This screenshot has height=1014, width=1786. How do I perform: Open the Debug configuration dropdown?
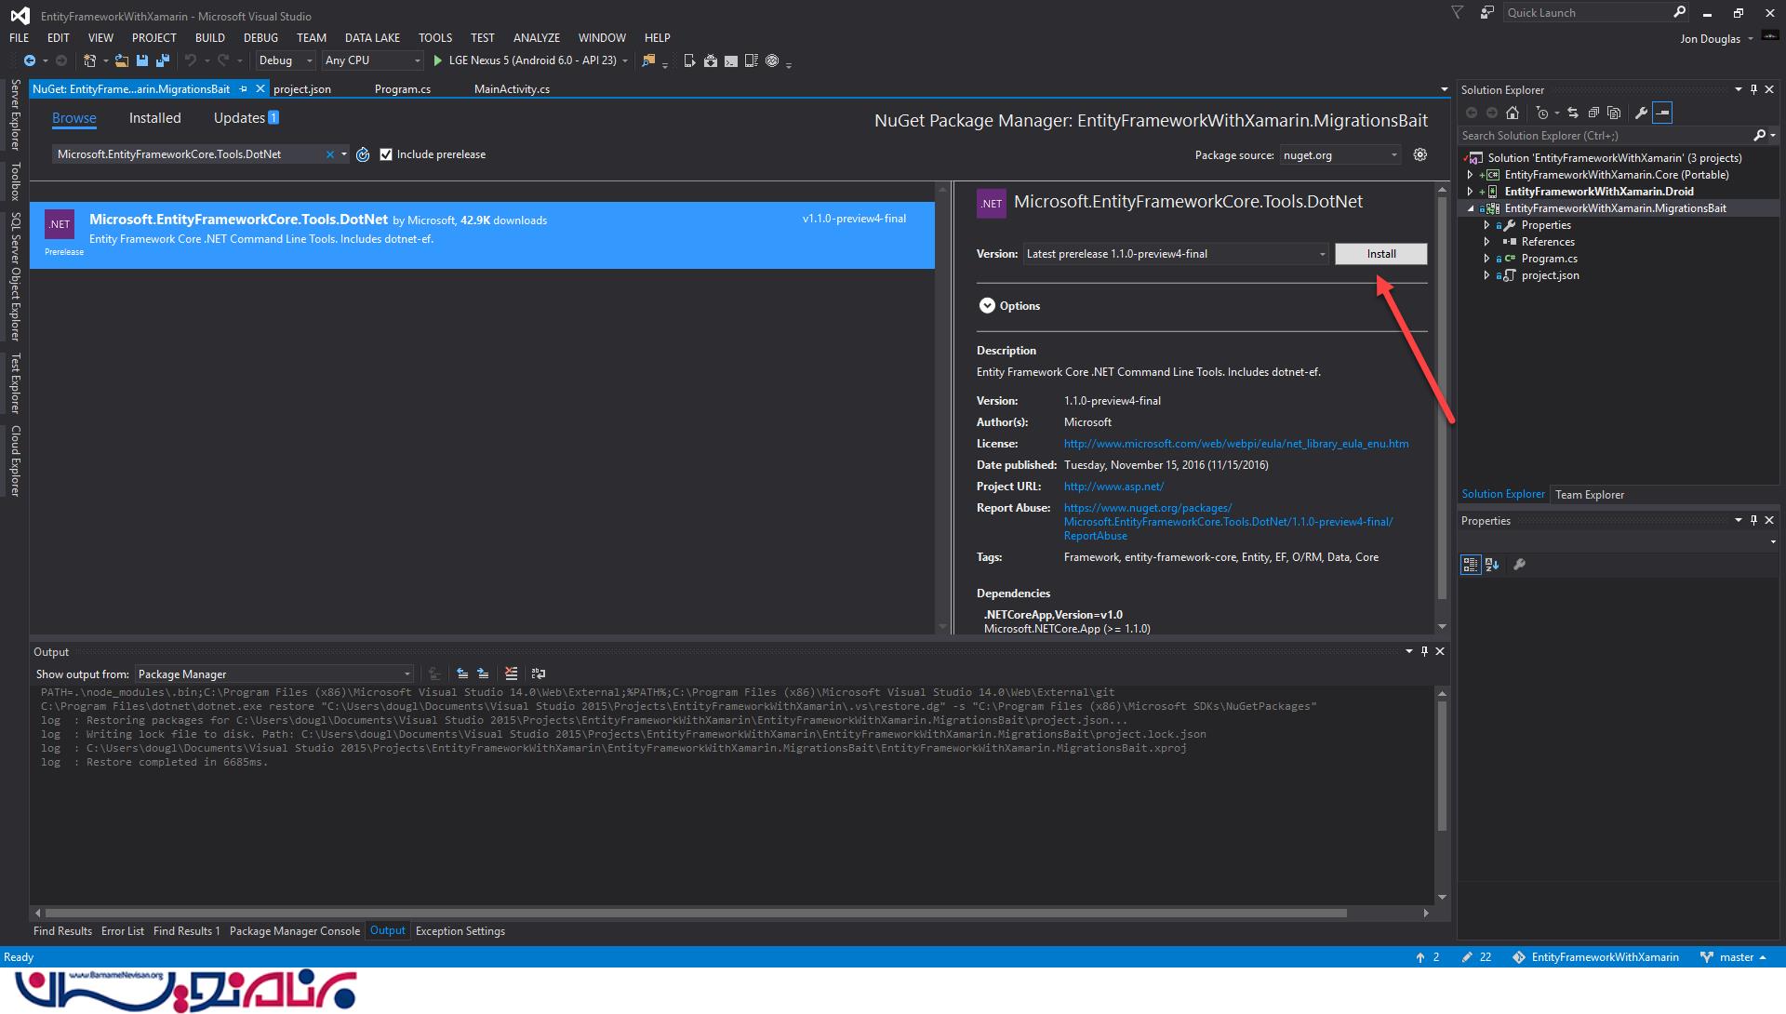click(287, 60)
